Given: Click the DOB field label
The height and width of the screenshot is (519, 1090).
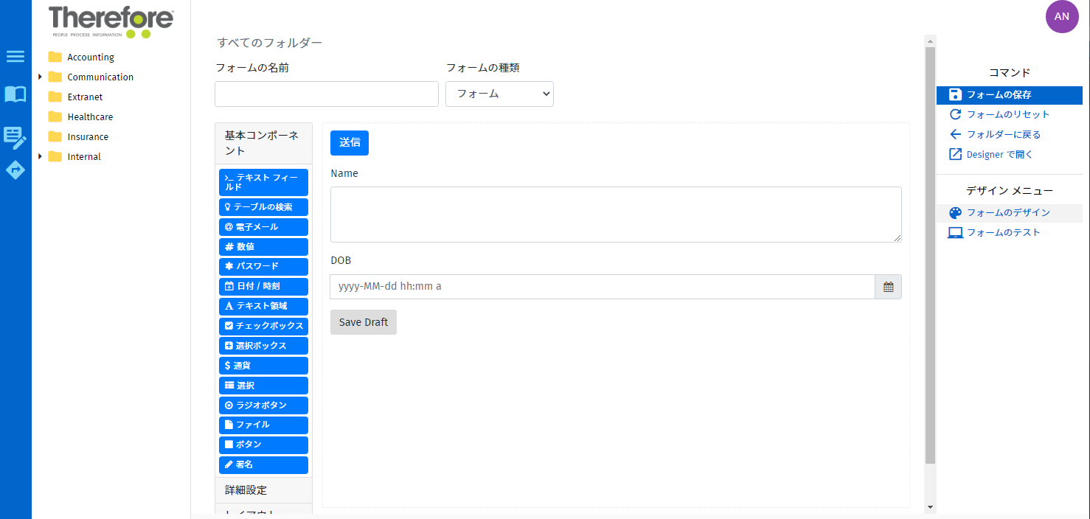Looking at the screenshot, I should (x=341, y=260).
